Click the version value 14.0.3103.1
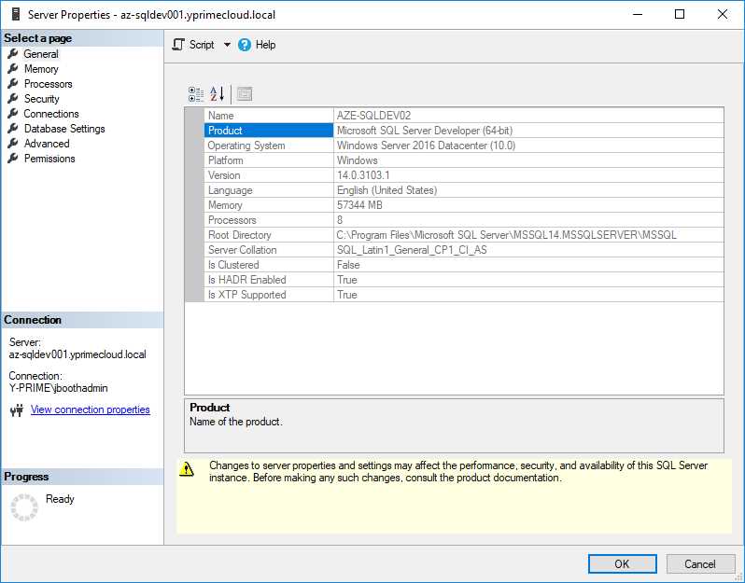This screenshot has width=745, height=583. click(x=363, y=175)
